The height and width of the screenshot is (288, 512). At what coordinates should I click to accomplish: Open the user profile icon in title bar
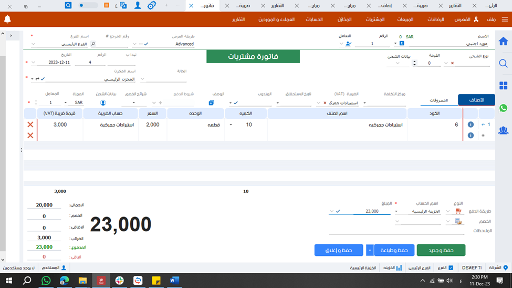pyautogui.click(x=138, y=6)
